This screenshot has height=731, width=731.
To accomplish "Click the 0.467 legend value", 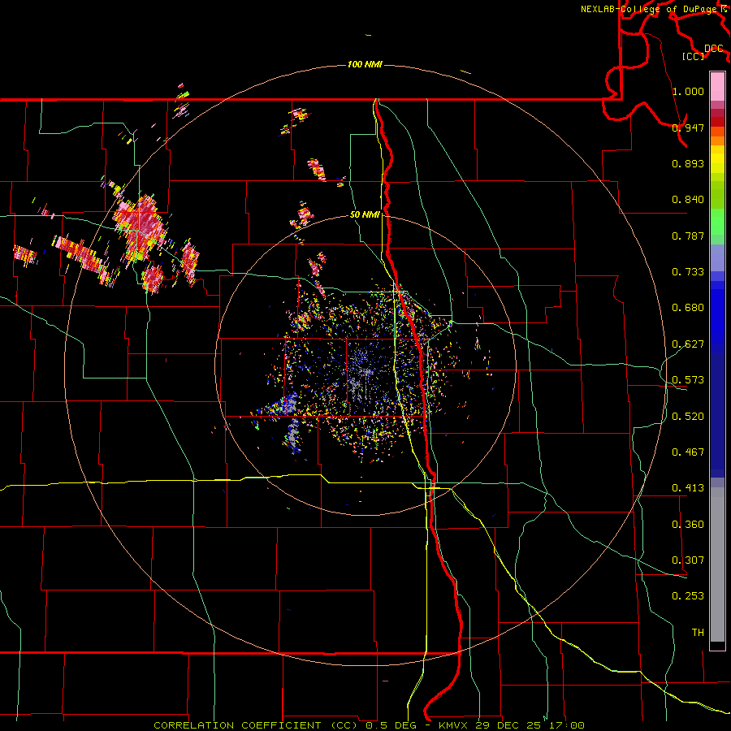I will pyautogui.click(x=688, y=452).
